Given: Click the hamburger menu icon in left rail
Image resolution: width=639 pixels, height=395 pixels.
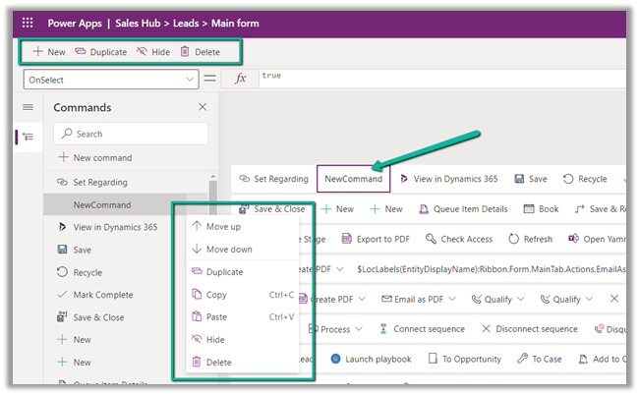Looking at the screenshot, I should click(x=28, y=107).
